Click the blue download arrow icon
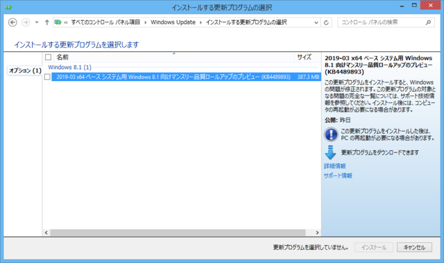This screenshot has height=263, width=444. point(330,152)
